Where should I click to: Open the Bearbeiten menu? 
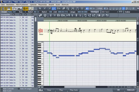pyautogui.click(x=10, y=5)
